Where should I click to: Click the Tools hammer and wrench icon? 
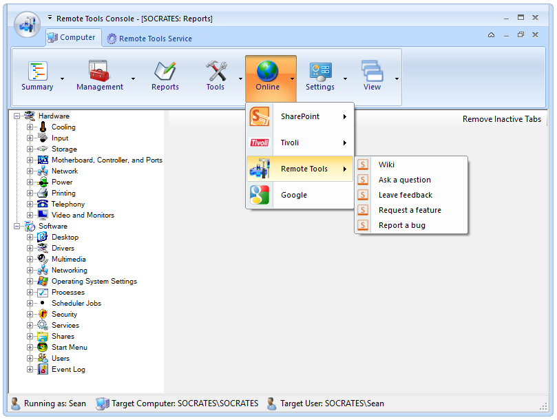coord(216,71)
